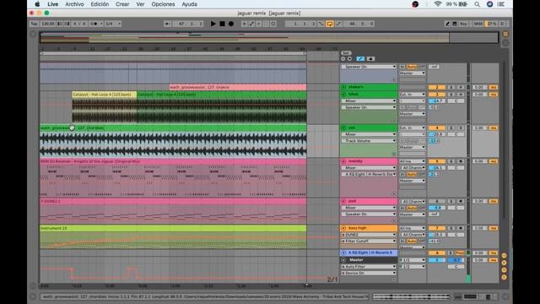Toggle the Follow button in the transport
The height and width of the screenshot is (304, 540).
coord(167,24)
